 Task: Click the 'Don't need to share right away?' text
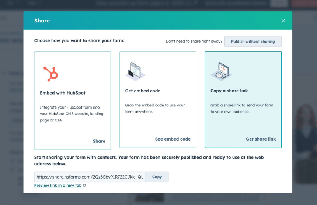pyautogui.click(x=194, y=41)
